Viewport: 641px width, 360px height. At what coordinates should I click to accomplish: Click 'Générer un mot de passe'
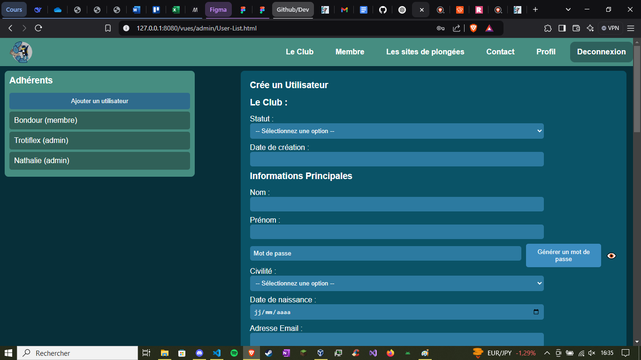563,255
